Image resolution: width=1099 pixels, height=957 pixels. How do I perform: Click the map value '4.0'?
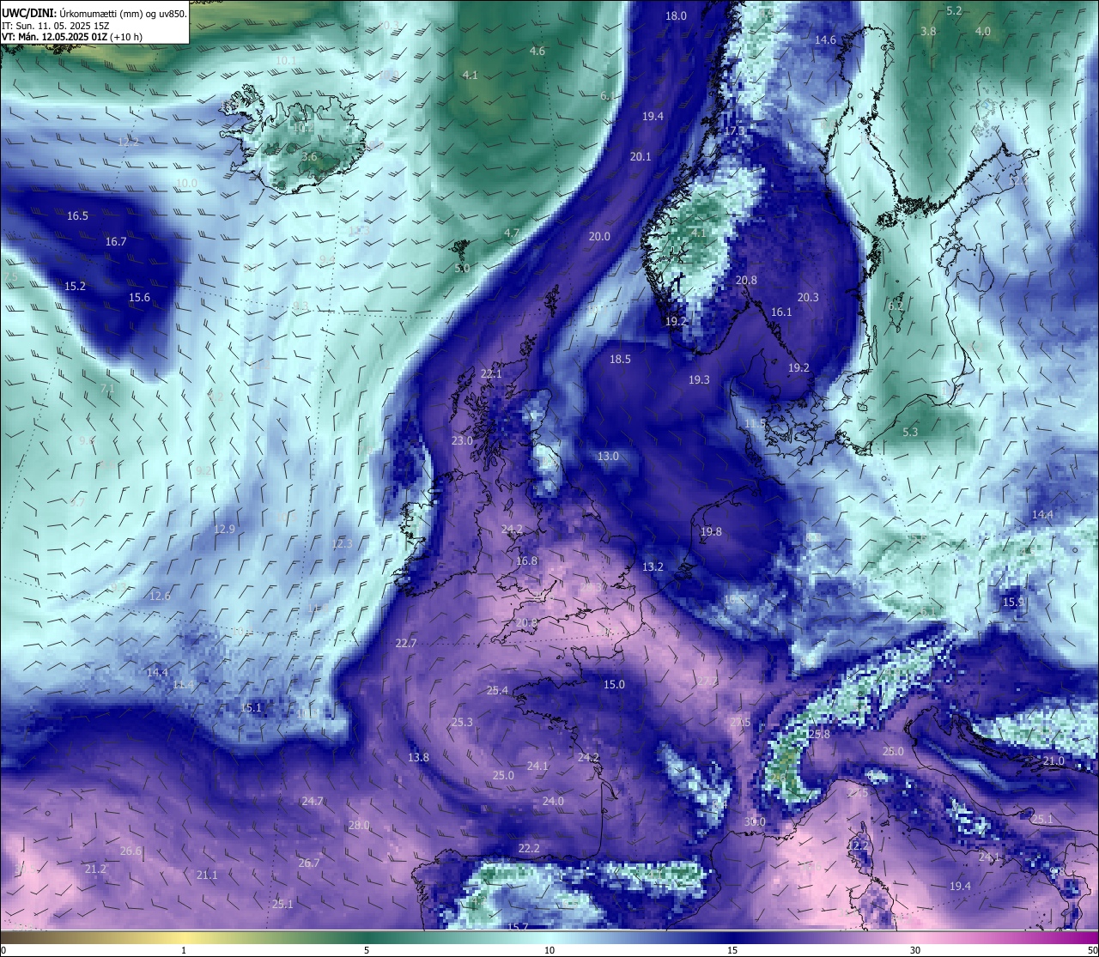pyautogui.click(x=983, y=32)
